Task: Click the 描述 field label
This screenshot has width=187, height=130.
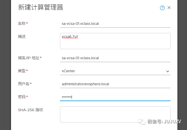Action: coord(22,36)
